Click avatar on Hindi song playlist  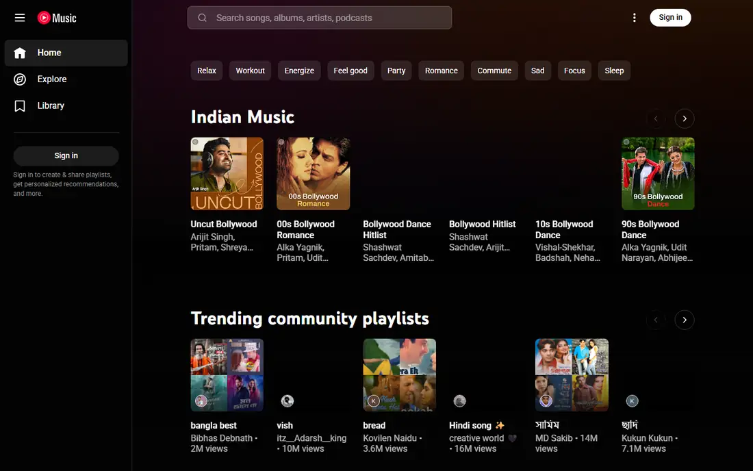tap(459, 400)
